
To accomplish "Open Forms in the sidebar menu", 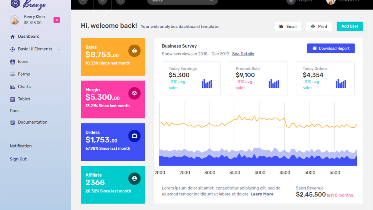I will click(24, 74).
